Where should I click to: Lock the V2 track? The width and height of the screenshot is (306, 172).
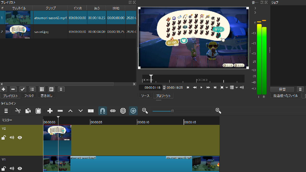coord(4,138)
